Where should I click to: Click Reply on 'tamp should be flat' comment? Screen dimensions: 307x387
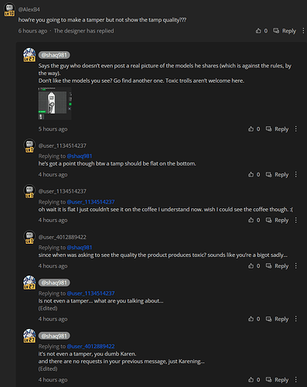(x=277, y=175)
